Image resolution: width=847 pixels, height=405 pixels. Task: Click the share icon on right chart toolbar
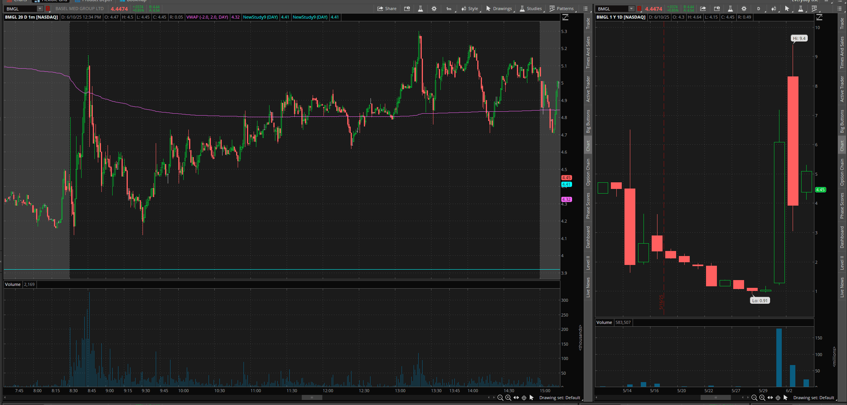coord(703,9)
